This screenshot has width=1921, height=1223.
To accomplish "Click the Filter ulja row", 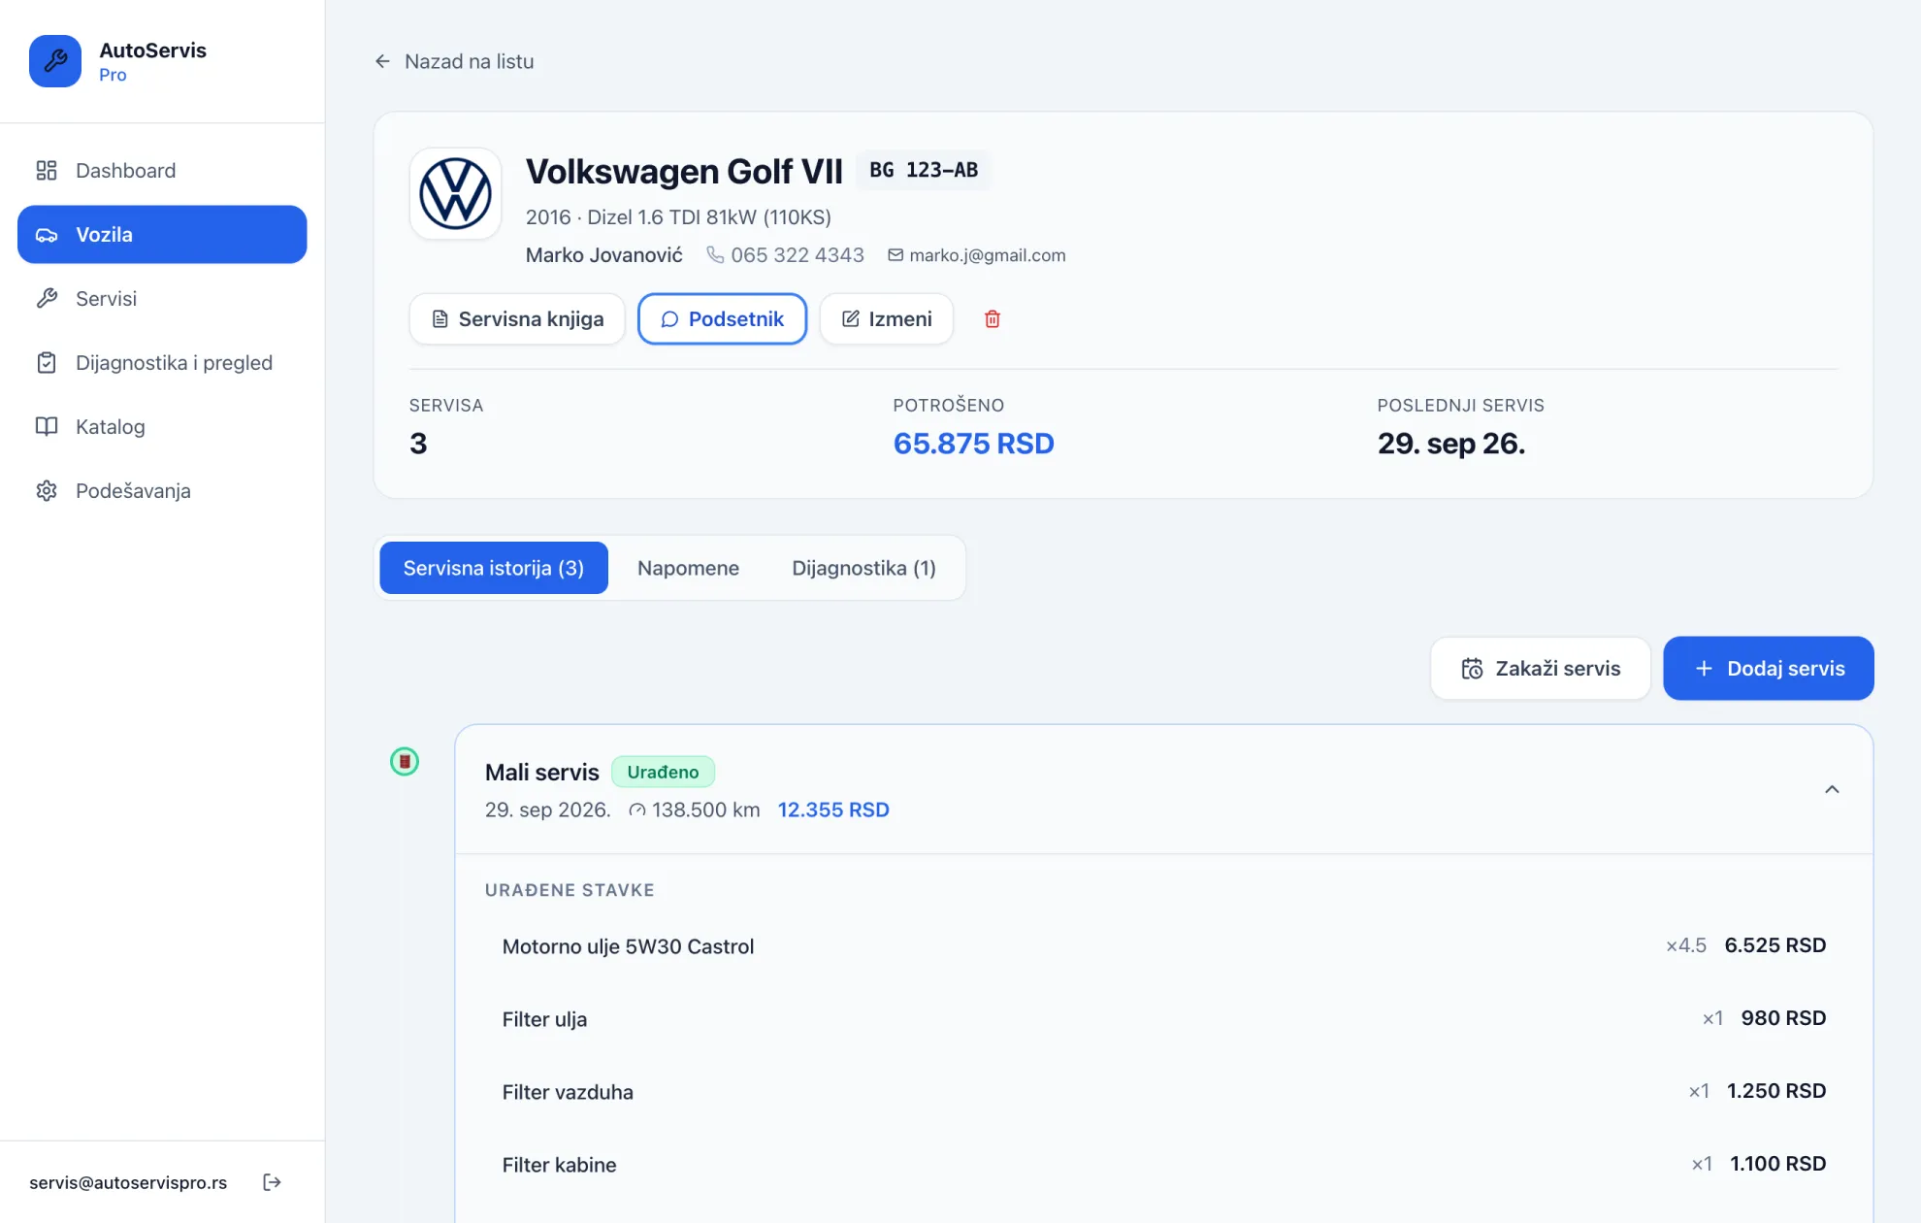I will [1163, 1018].
